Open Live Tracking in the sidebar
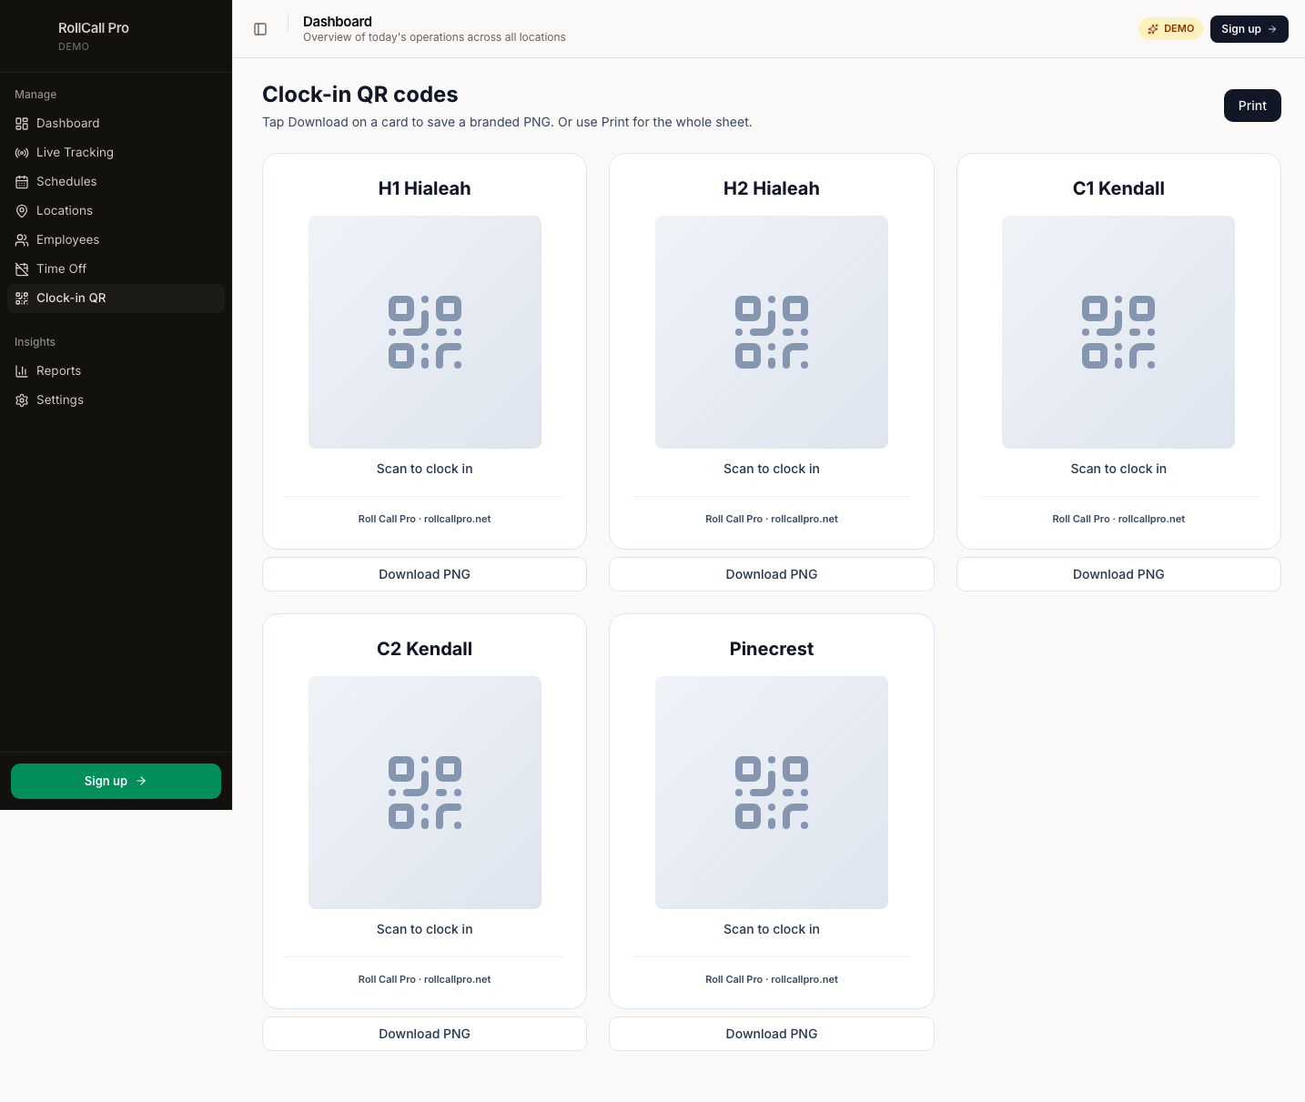The width and height of the screenshot is (1305, 1102). click(116, 153)
